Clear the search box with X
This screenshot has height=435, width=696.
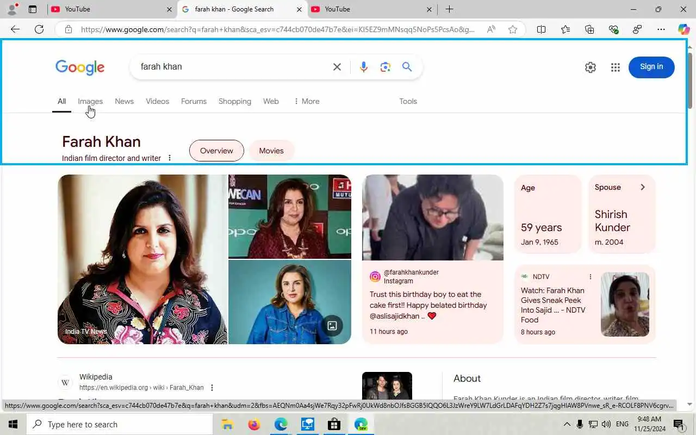(x=337, y=67)
